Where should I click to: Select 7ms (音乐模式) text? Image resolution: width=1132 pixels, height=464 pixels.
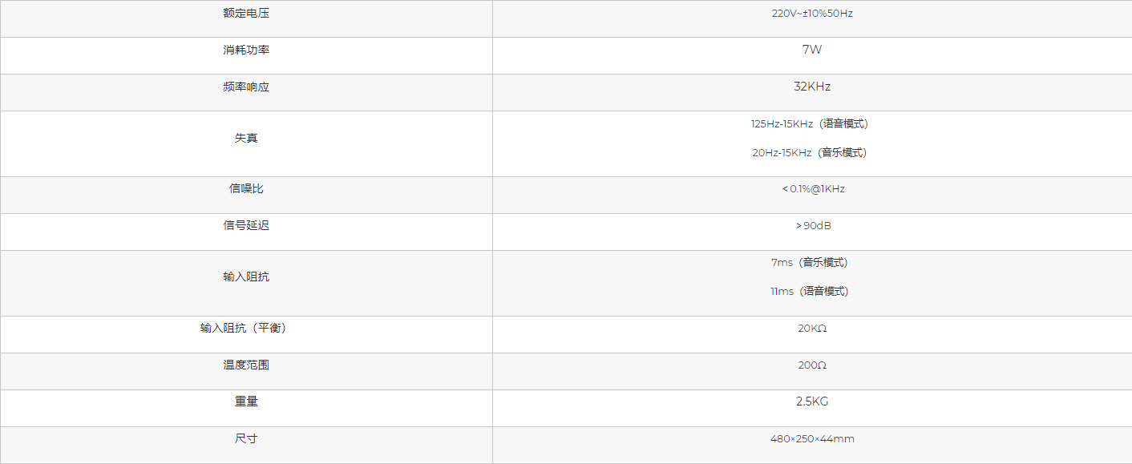tap(810, 263)
